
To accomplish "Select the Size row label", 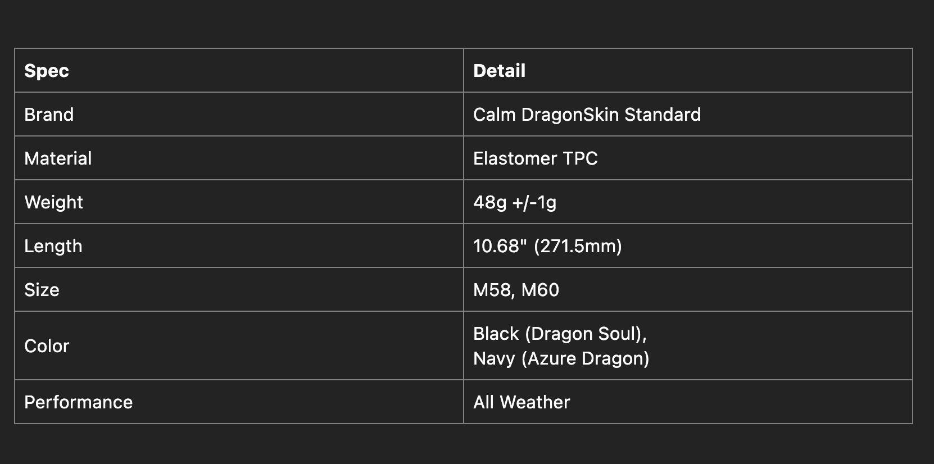I will click(x=42, y=290).
